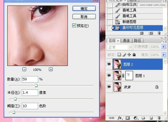Select the first 画笔工具 history state

(x=138, y=10)
